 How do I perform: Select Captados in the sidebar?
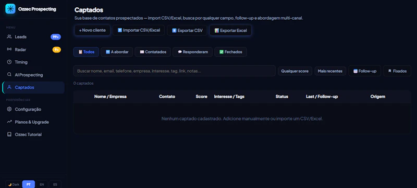(x=33, y=87)
